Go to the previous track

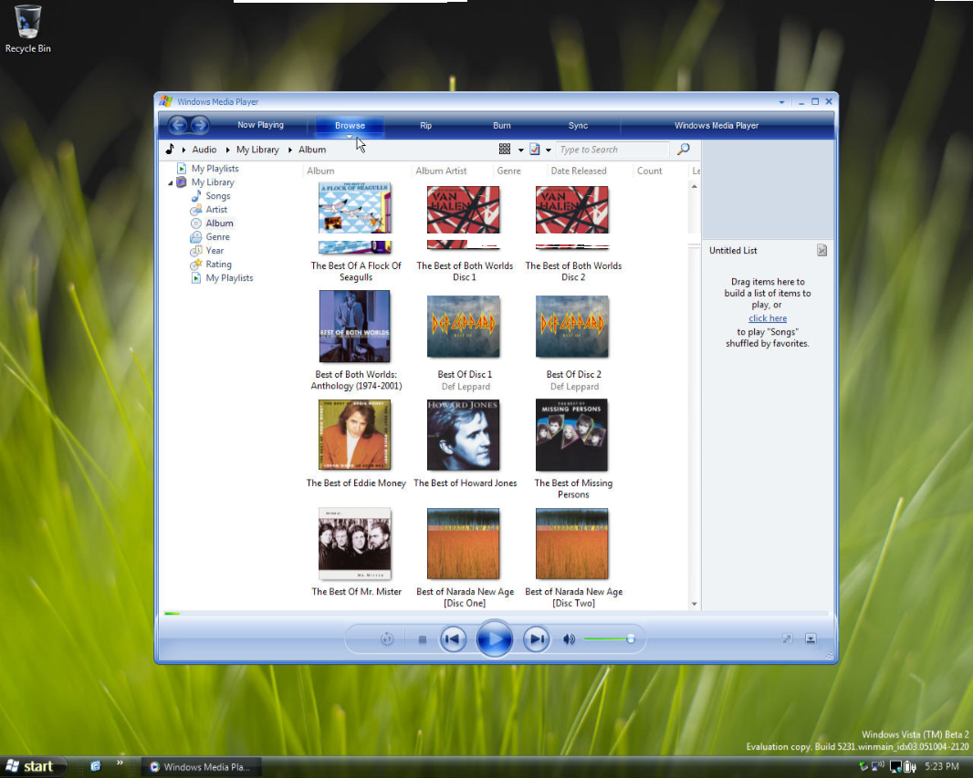[453, 639]
